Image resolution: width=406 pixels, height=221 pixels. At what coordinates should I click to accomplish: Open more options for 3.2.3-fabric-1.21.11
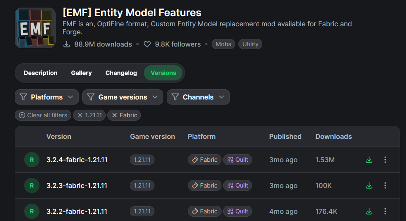pos(385,185)
